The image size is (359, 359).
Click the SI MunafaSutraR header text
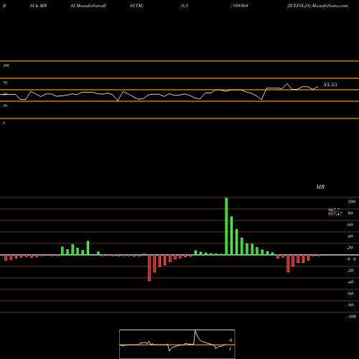point(88,6)
